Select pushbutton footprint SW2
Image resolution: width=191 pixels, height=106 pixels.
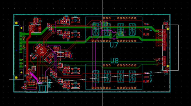(75, 20)
